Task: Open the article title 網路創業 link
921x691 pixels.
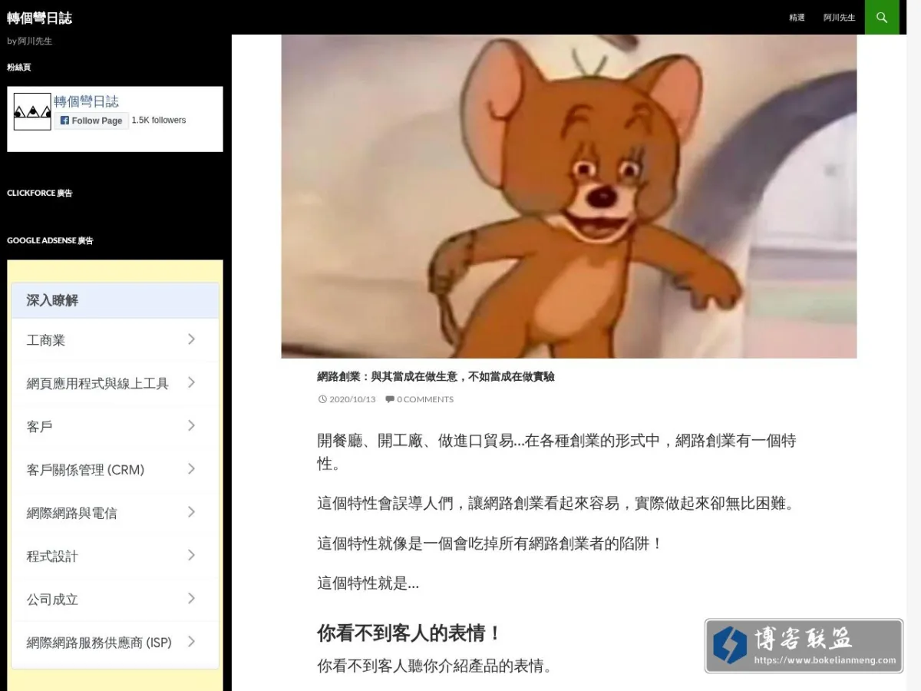Action: [x=436, y=376]
